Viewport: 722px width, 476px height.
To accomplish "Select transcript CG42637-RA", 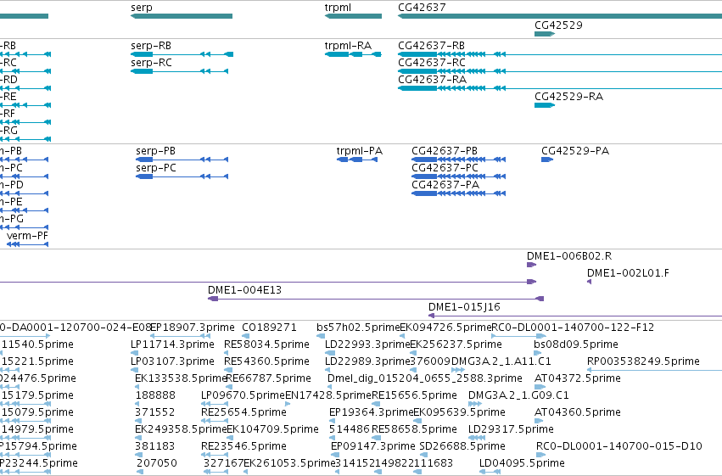I will click(560, 88).
